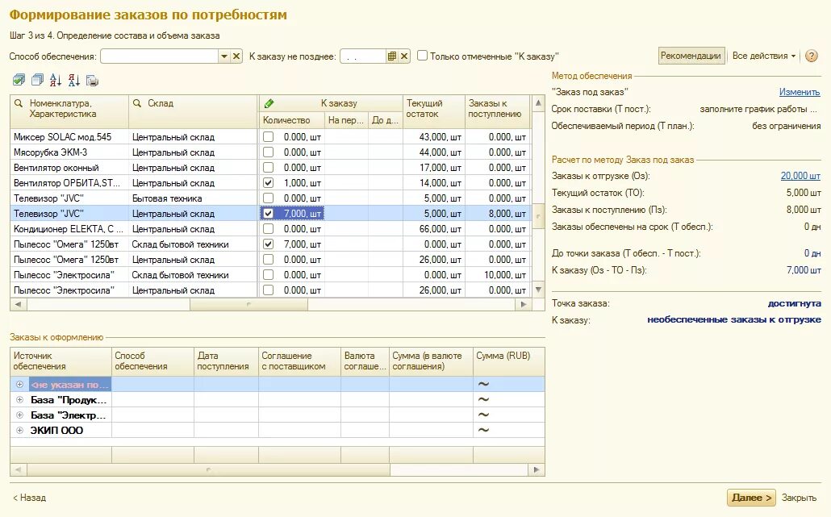Click search icon in Склад column header
831x517 pixels.
point(136,103)
